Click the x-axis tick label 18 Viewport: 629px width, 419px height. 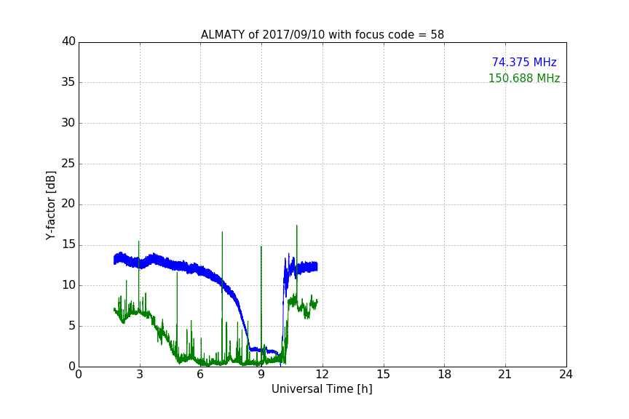[x=445, y=375]
